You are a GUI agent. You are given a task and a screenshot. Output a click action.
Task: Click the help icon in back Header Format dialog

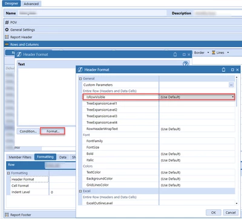[186, 64]
